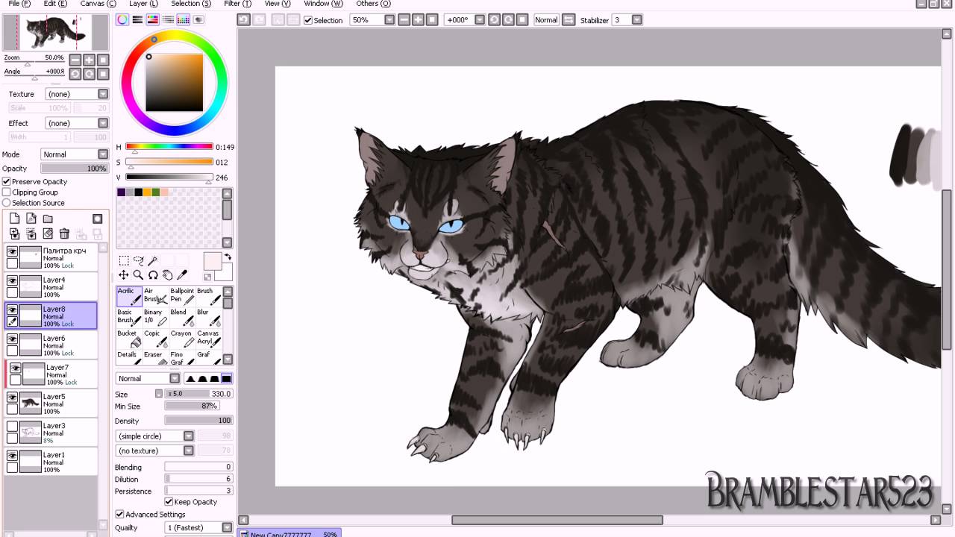955x537 pixels.
Task: Toggle the Keep Opacity checkbox
Action: (x=169, y=502)
